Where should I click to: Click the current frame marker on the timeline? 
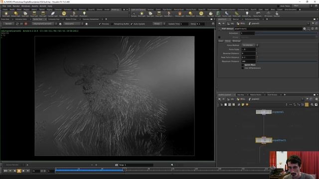pos(124,169)
